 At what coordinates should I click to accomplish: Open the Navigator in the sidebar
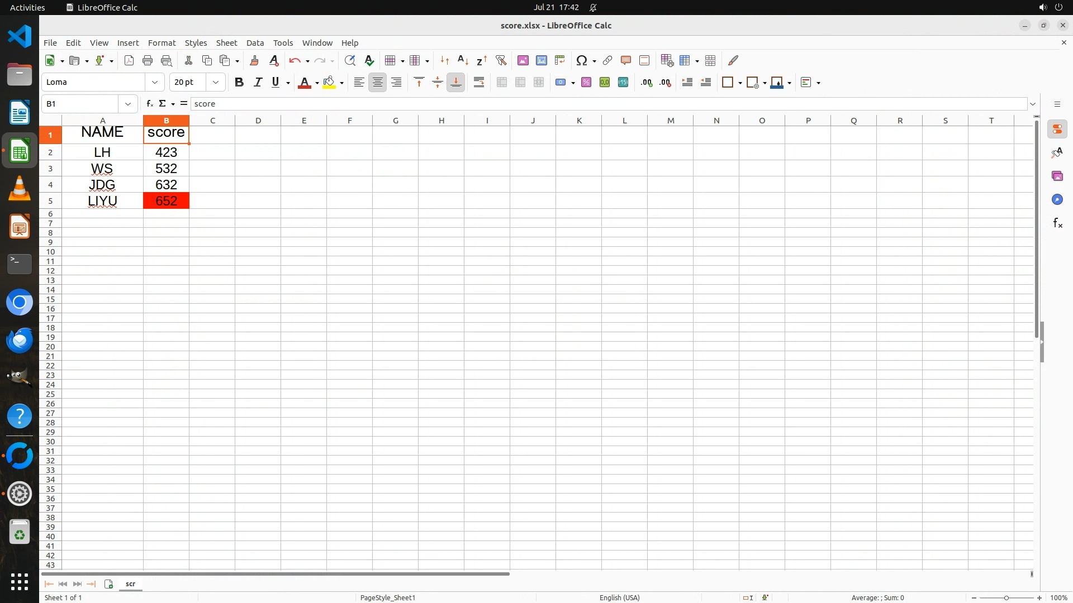tap(1057, 199)
